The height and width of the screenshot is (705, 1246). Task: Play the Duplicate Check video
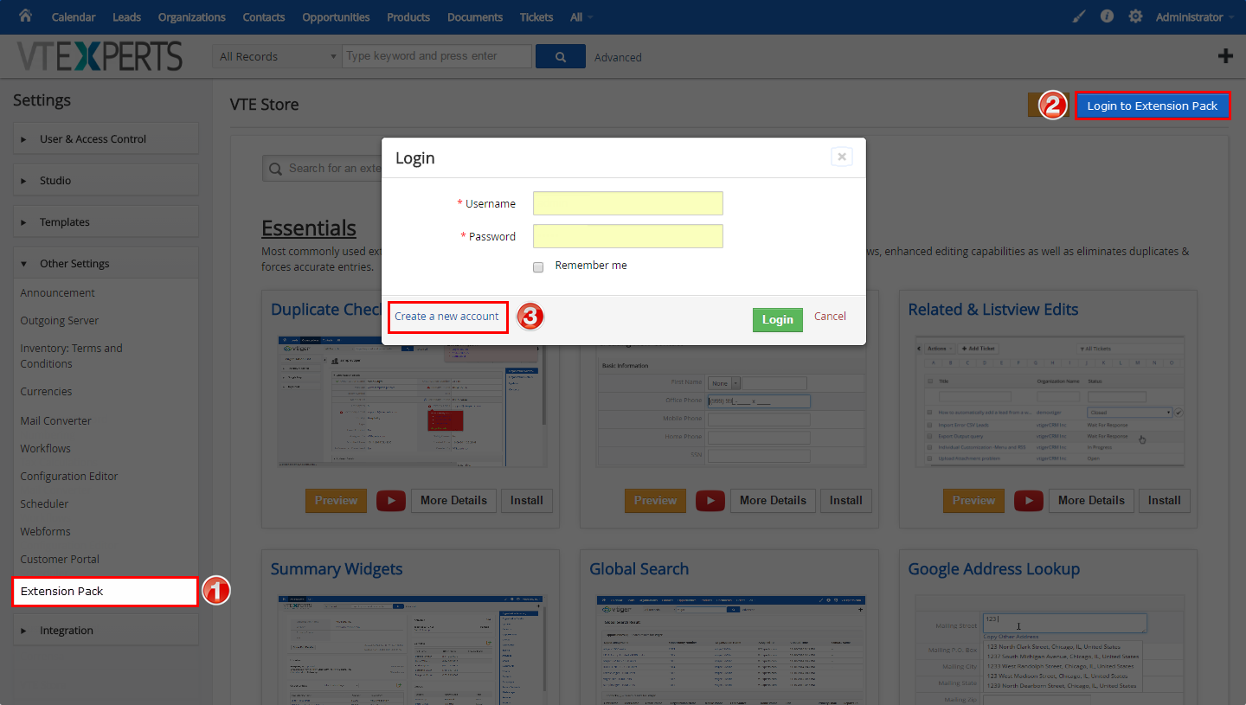tap(391, 500)
